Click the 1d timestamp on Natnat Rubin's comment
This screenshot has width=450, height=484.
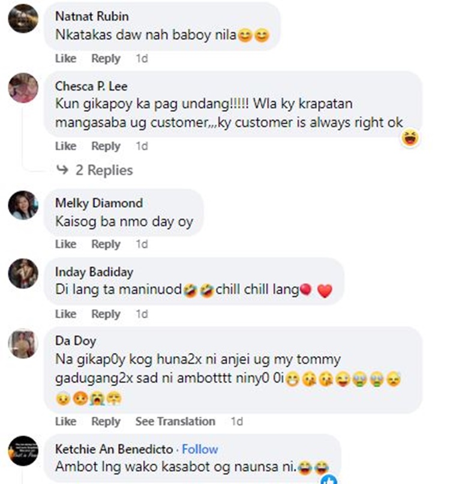coord(142,58)
